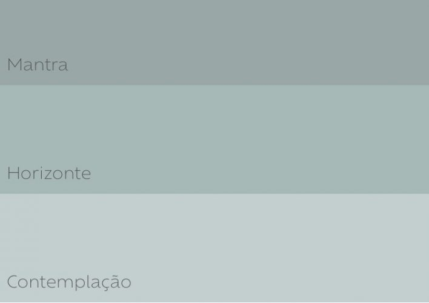
Task: Click the empty area above the Mantra label
Action: pos(215,27)
